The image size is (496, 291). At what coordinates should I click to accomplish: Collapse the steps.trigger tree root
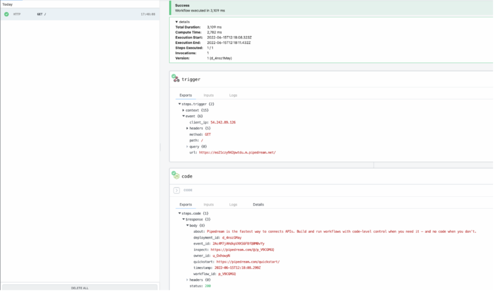180,104
